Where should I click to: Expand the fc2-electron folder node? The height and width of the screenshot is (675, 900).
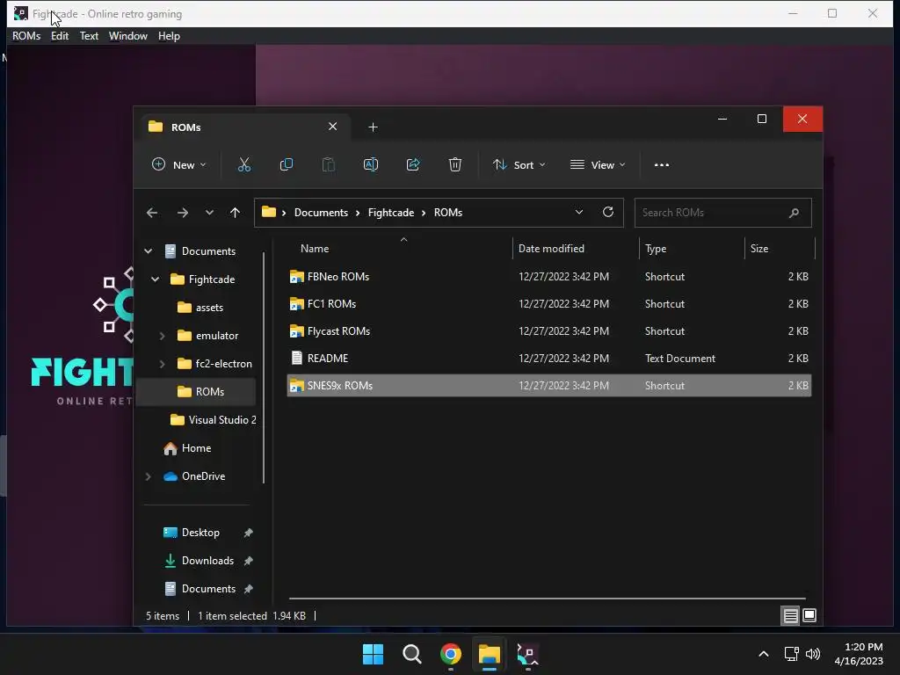tap(162, 364)
